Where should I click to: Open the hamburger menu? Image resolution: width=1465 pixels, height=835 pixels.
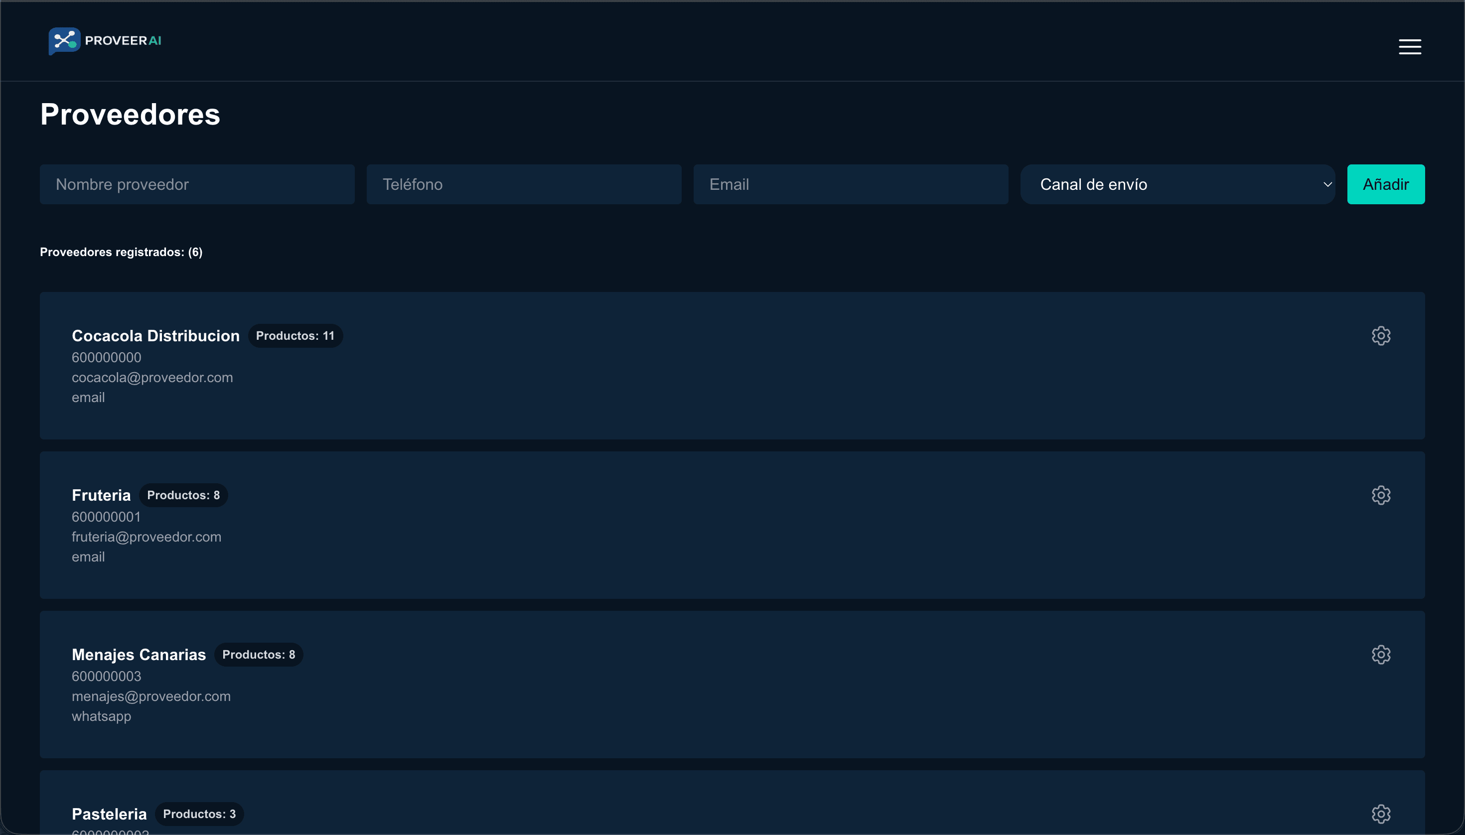click(1409, 46)
